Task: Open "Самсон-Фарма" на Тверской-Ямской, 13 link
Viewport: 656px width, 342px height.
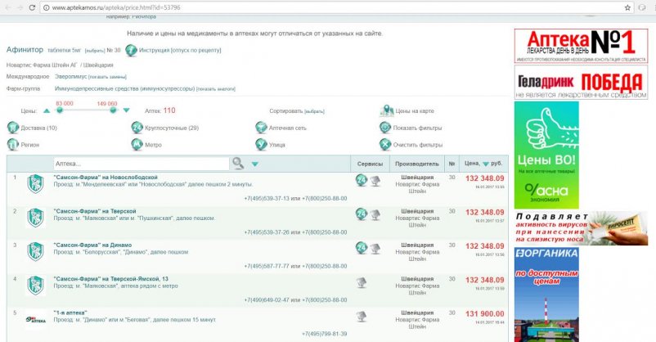Action: [x=111, y=279]
